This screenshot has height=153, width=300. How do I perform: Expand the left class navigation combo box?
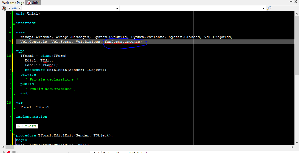tap(117, 9)
